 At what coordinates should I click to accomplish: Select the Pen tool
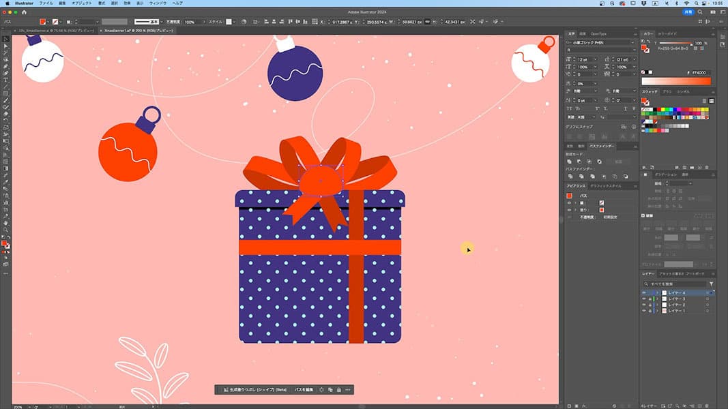tap(5, 66)
